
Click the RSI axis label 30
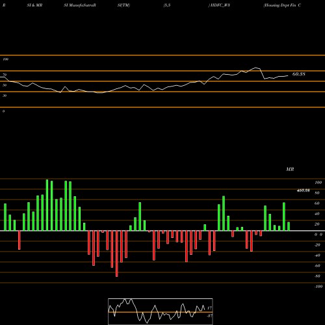point(5,96)
